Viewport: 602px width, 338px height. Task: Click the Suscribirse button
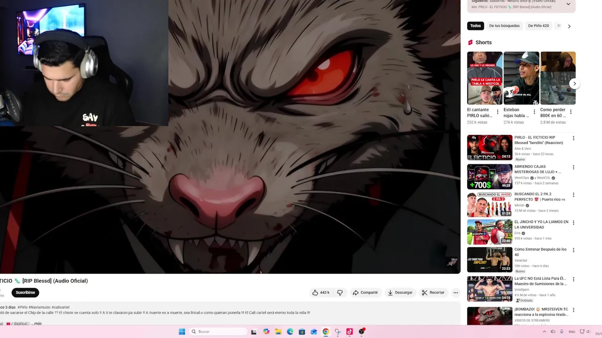coord(25,292)
